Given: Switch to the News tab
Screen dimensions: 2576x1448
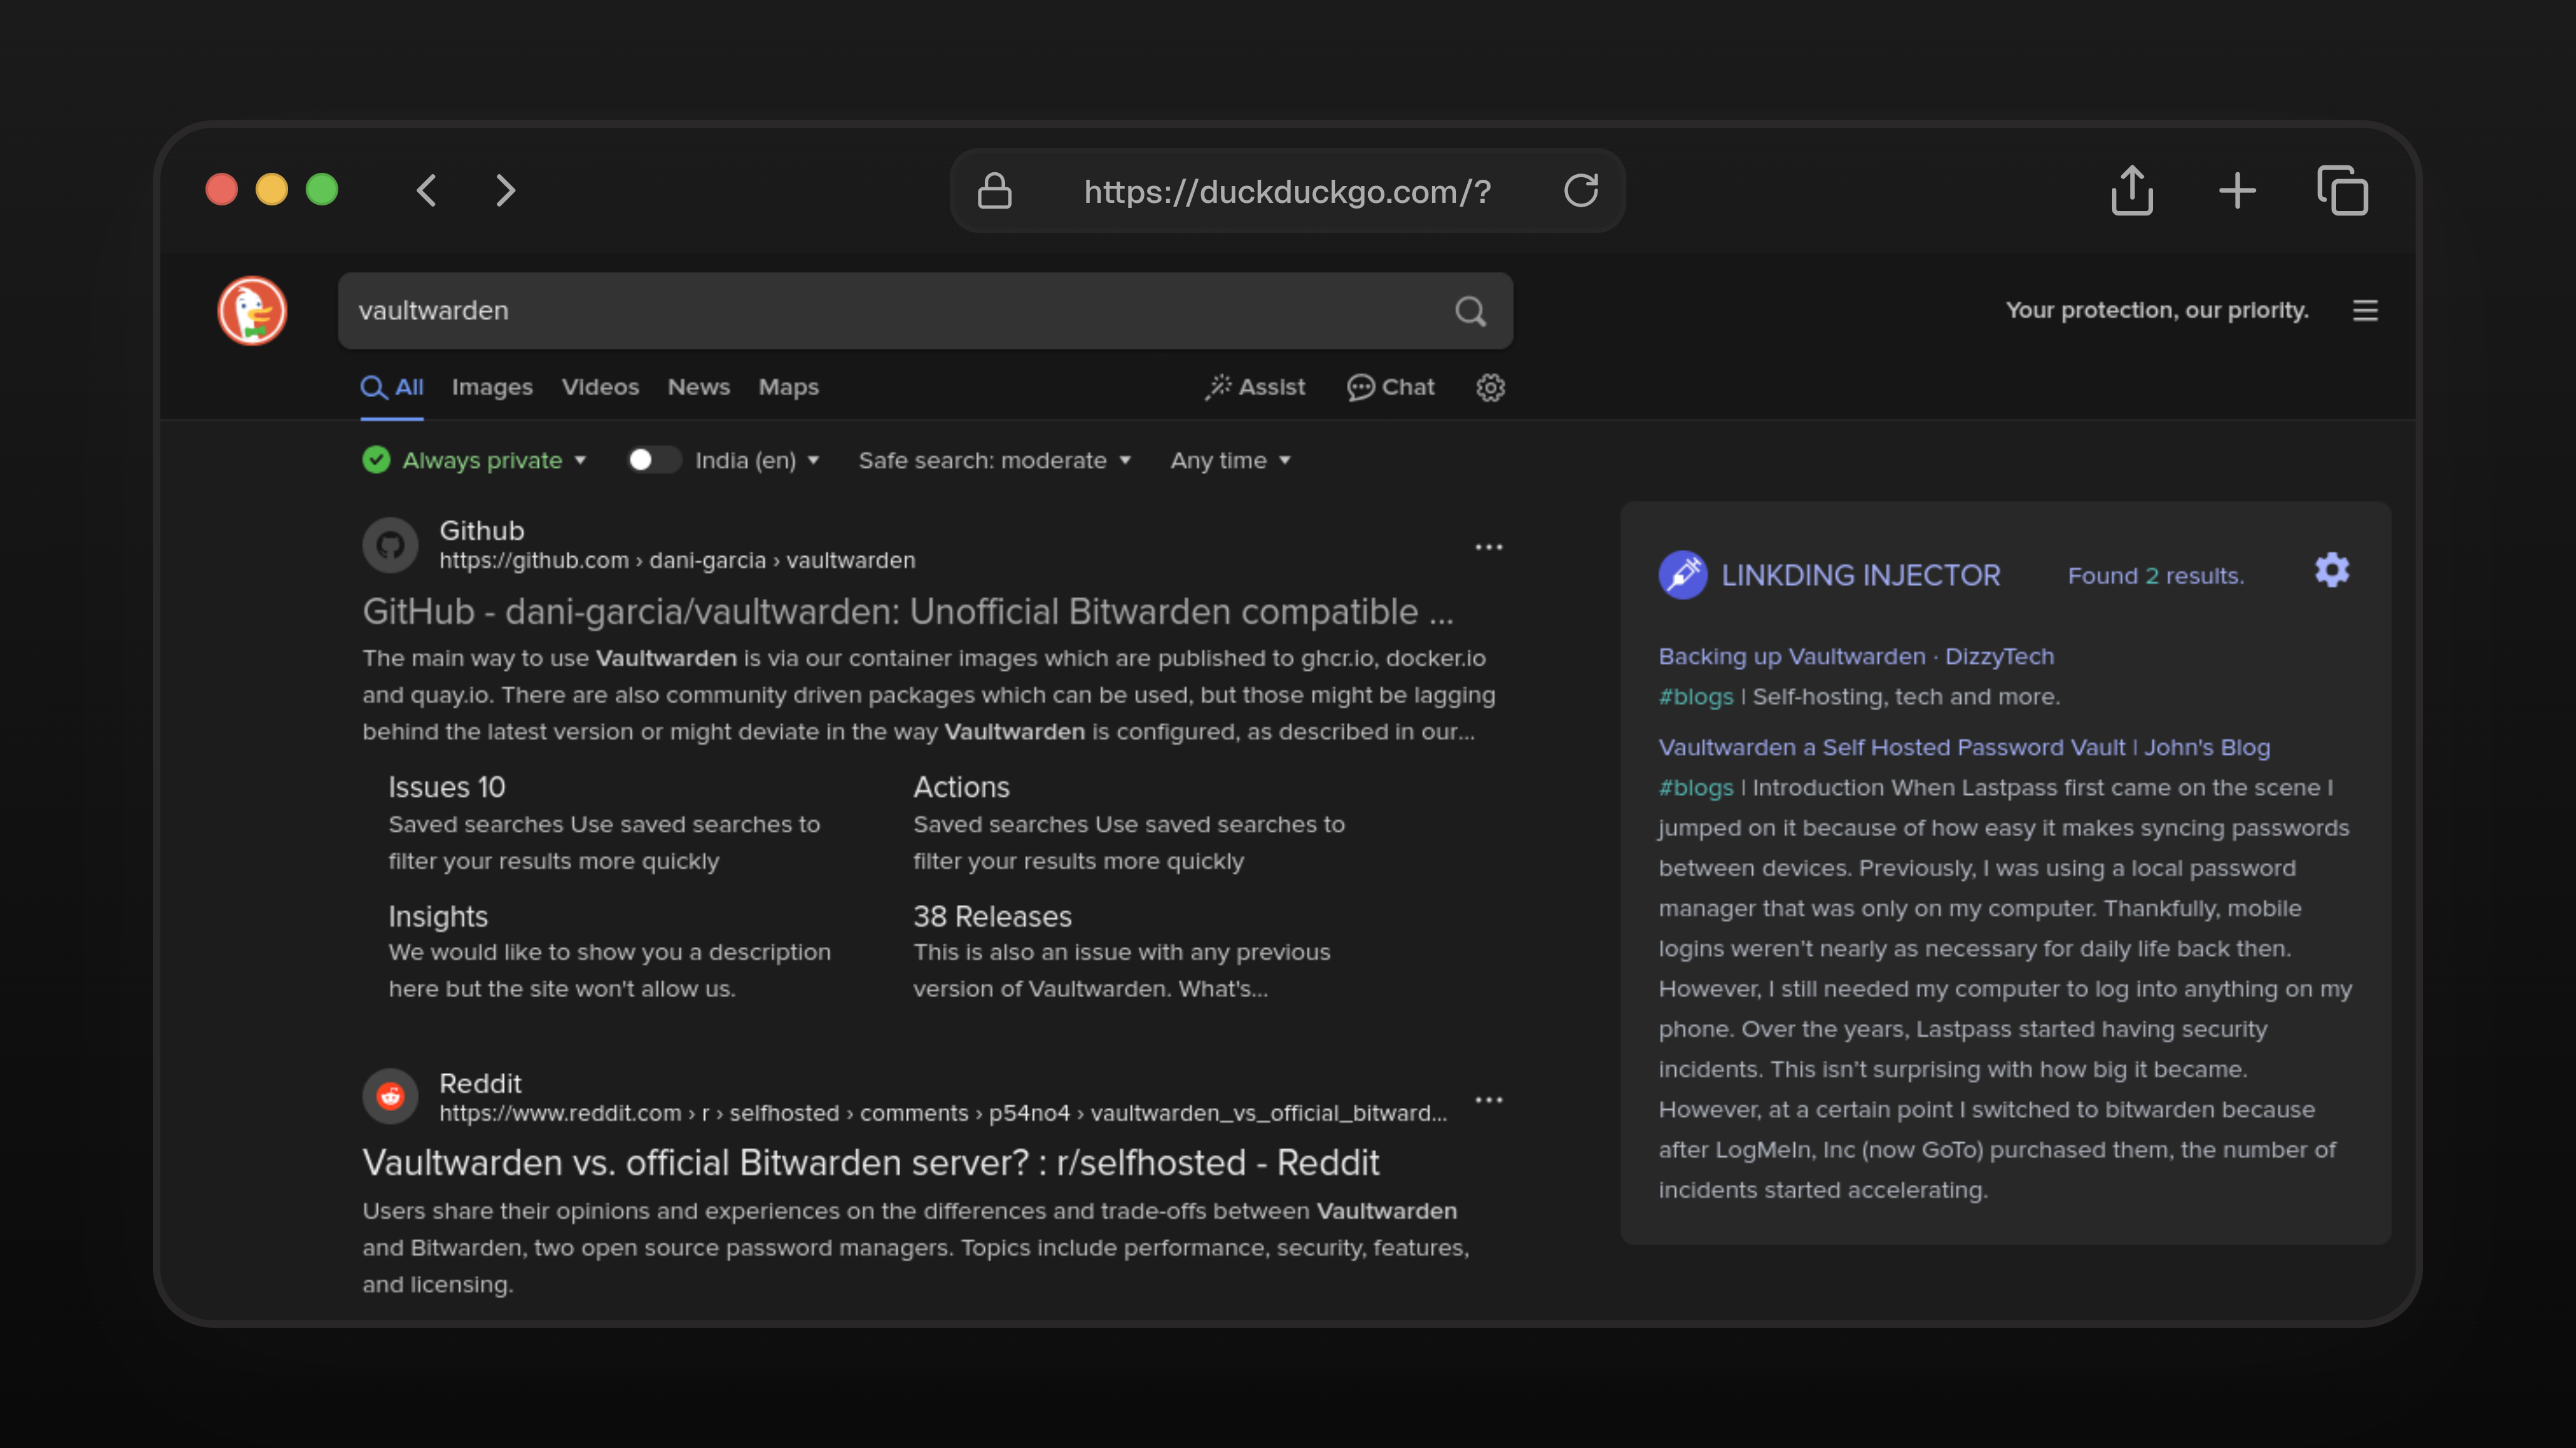Looking at the screenshot, I should 698,387.
